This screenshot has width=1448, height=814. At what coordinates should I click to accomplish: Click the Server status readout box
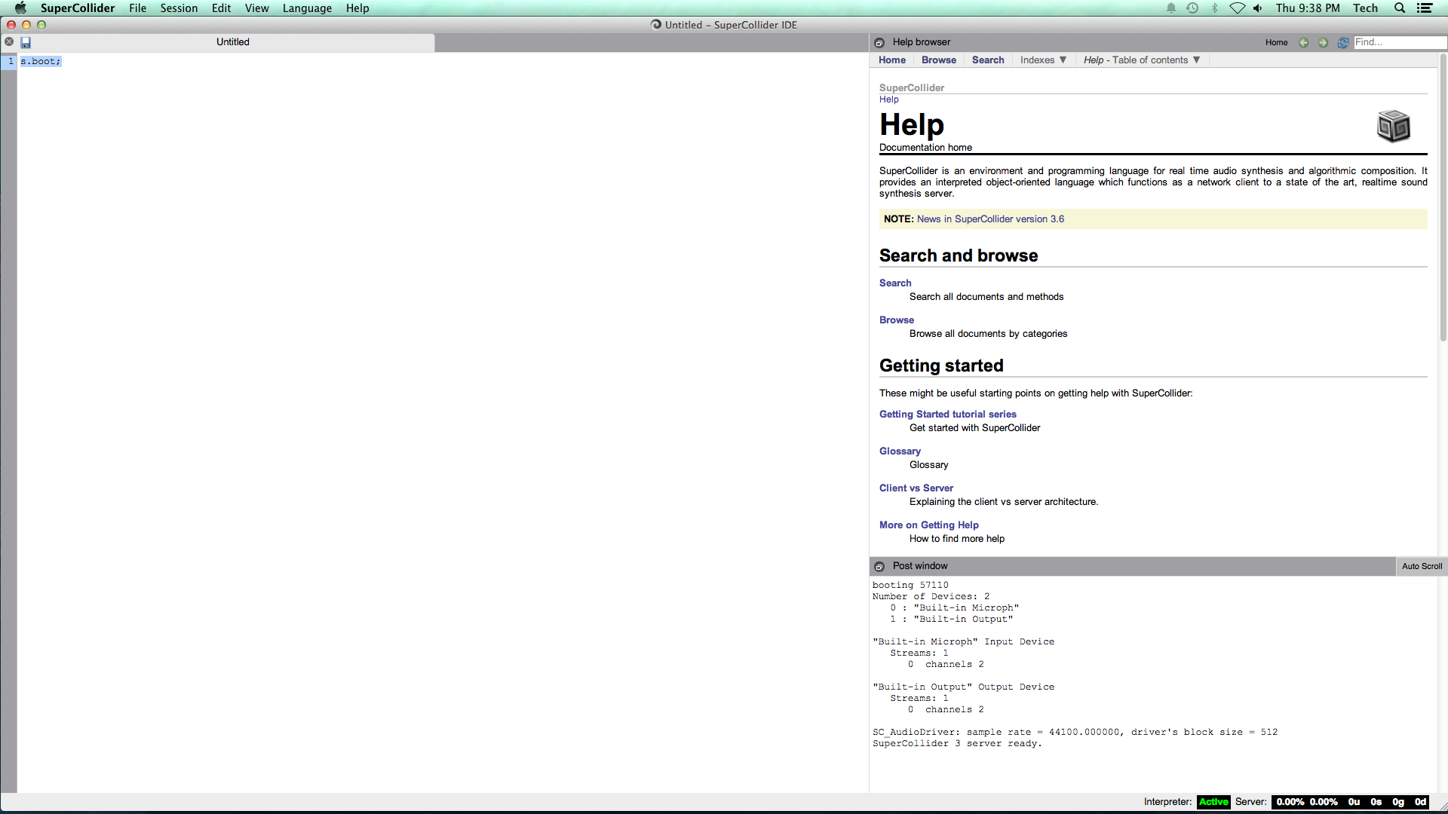coord(1351,802)
